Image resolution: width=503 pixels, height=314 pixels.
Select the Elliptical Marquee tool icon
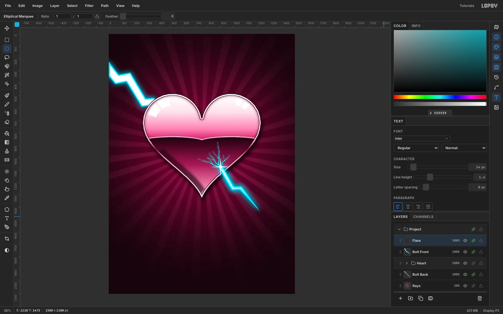click(x=7, y=49)
